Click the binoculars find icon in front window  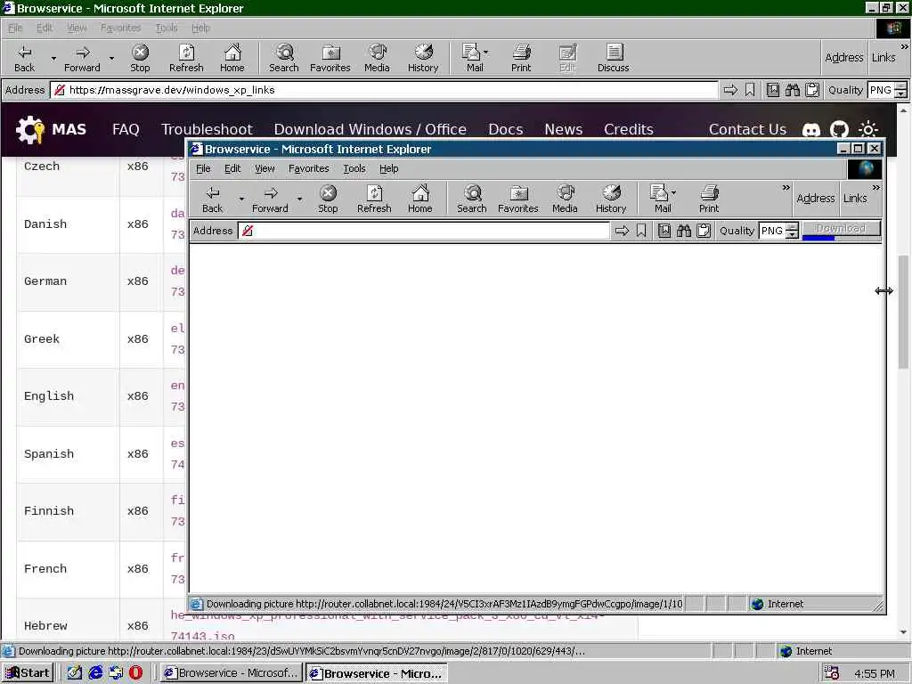[684, 231]
